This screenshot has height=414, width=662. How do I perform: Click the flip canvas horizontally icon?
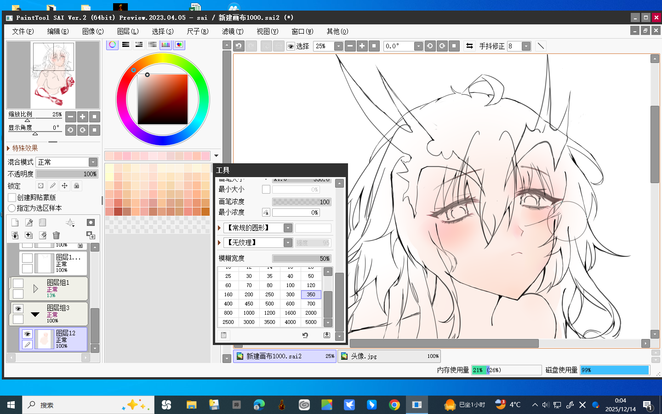pos(469,46)
